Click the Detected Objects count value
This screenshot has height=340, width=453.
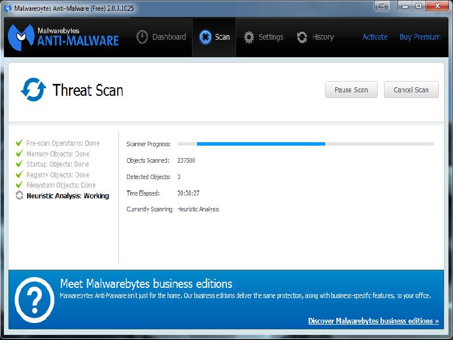click(179, 177)
